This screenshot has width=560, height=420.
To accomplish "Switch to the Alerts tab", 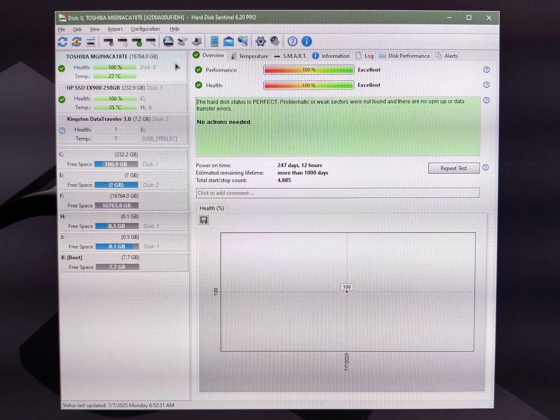I will 447,56.
